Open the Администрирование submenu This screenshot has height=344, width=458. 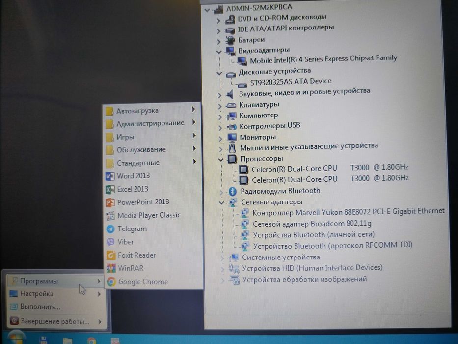coord(152,123)
